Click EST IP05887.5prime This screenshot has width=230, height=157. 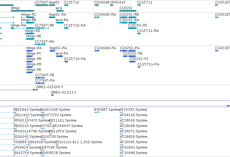point(97,112)
